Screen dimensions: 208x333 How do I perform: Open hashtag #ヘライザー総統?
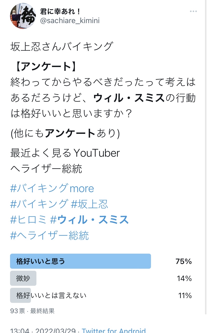[49, 236]
